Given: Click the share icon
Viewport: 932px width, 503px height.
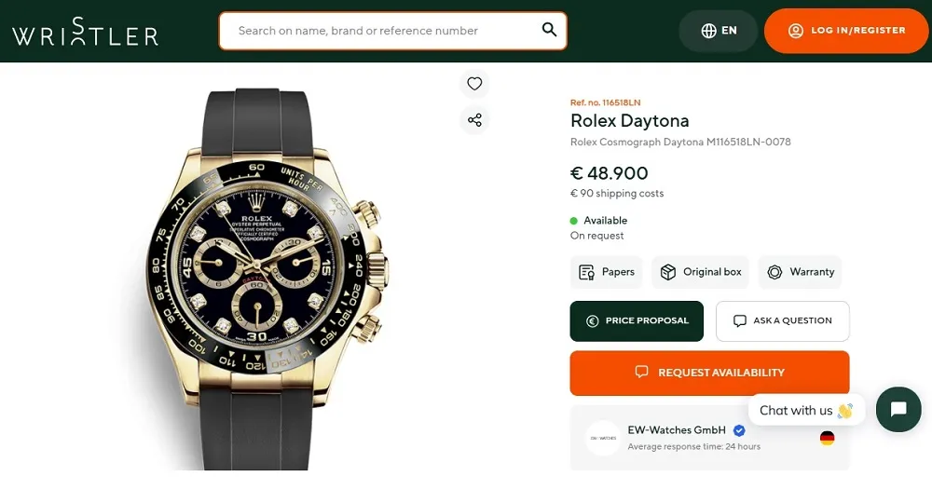Looking at the screenshot, I should 474,119.
